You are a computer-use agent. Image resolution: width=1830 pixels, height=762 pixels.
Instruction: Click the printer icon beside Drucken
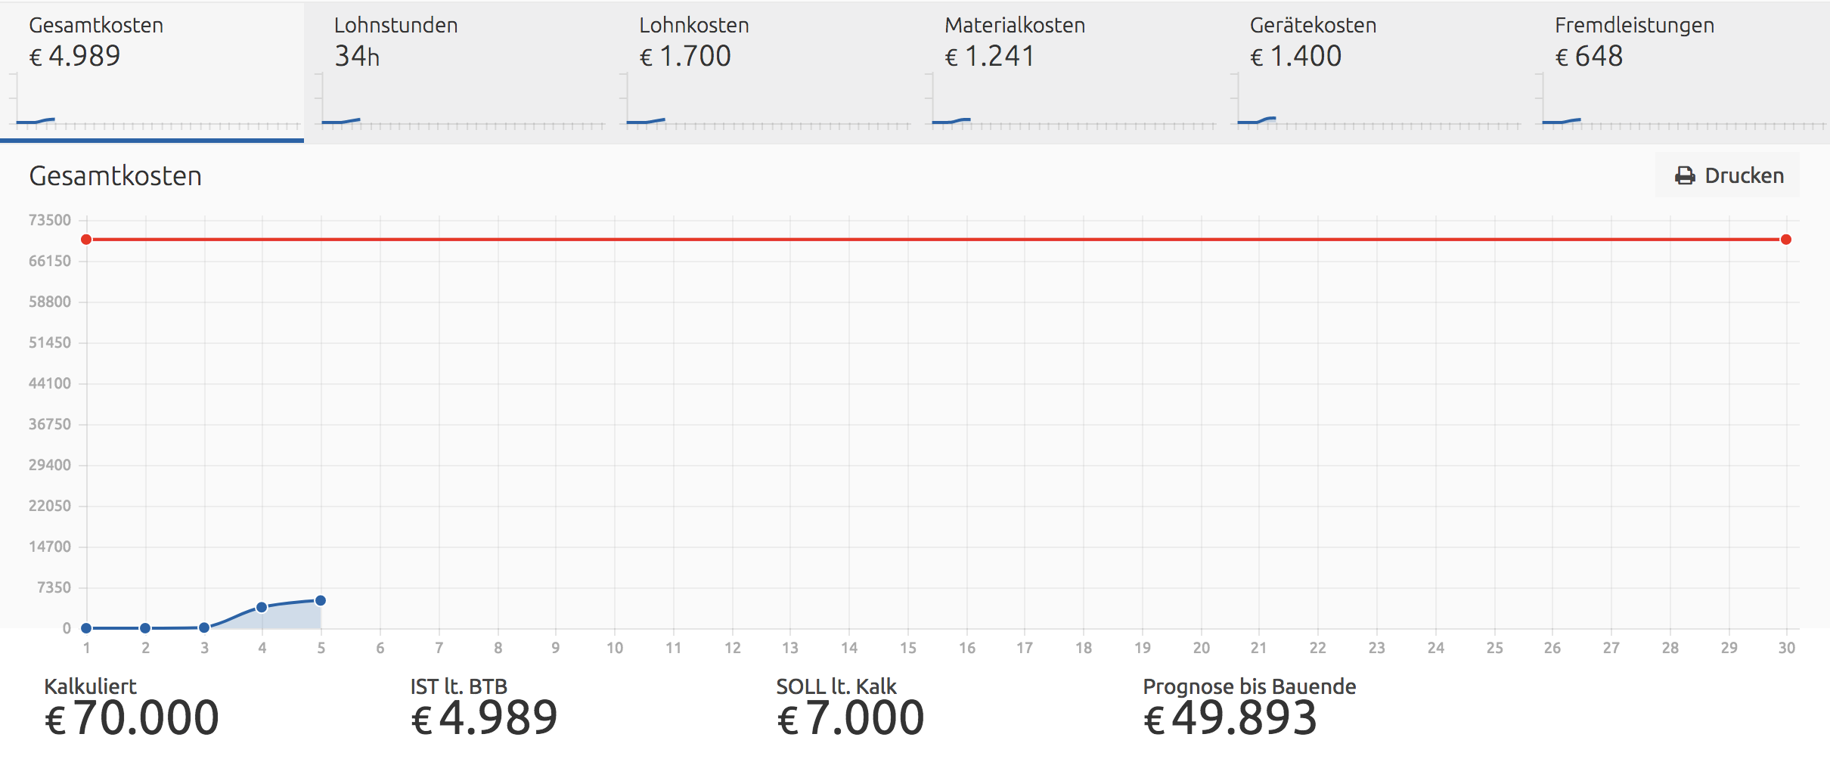(x=1684, y=176)
